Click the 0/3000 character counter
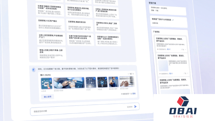Image resolution: width=215 pixels, height=121 pixels. tap(130, 107)
